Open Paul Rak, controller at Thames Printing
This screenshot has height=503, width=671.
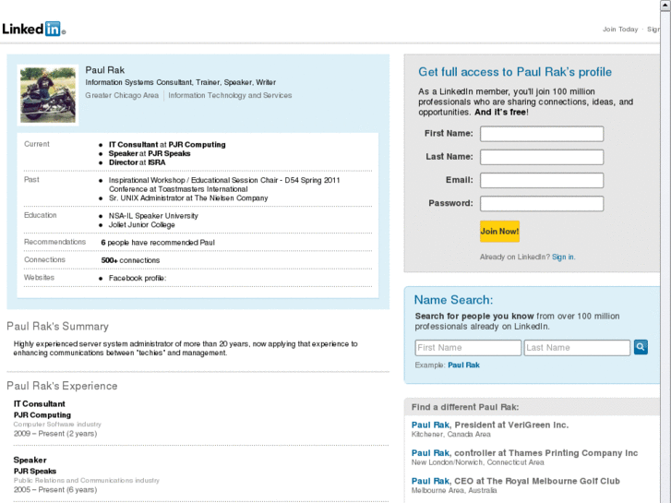pyautogui.click(x=524, y=453)
